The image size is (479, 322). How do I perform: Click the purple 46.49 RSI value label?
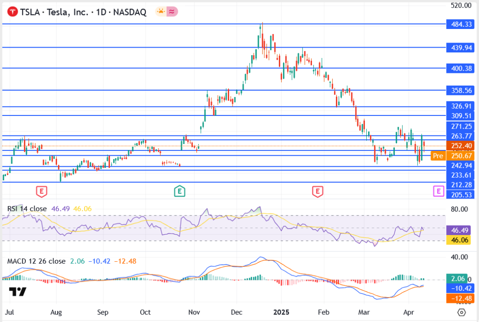pyautogui.click(x=460, y=230)
